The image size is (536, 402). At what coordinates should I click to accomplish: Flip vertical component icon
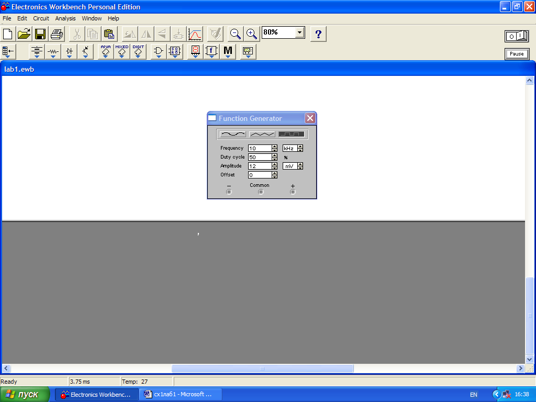162,34
